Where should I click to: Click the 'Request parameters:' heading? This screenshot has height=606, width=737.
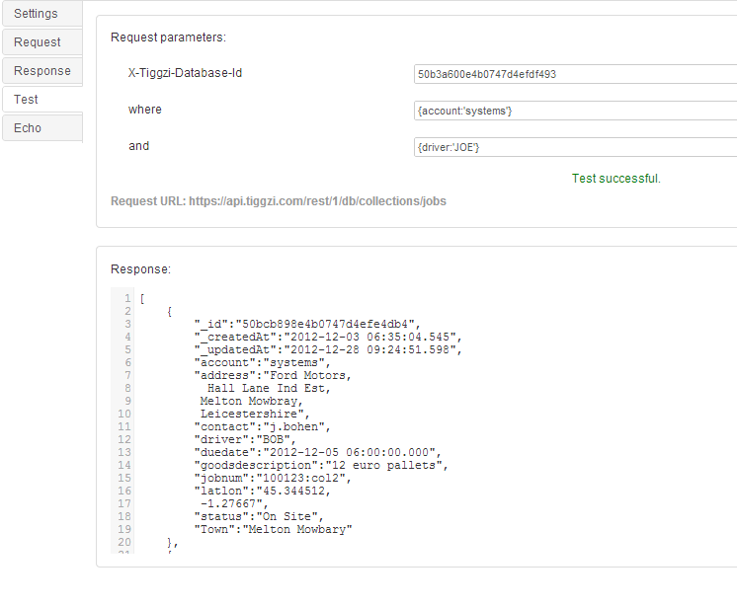(168, 38)
